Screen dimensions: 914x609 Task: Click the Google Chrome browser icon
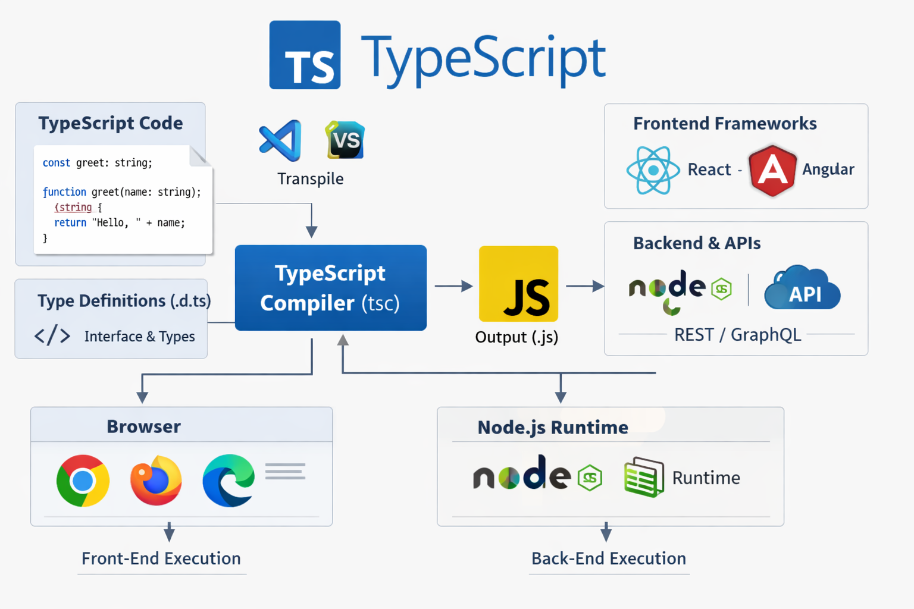pyautogui.click(x=83, y=481)
